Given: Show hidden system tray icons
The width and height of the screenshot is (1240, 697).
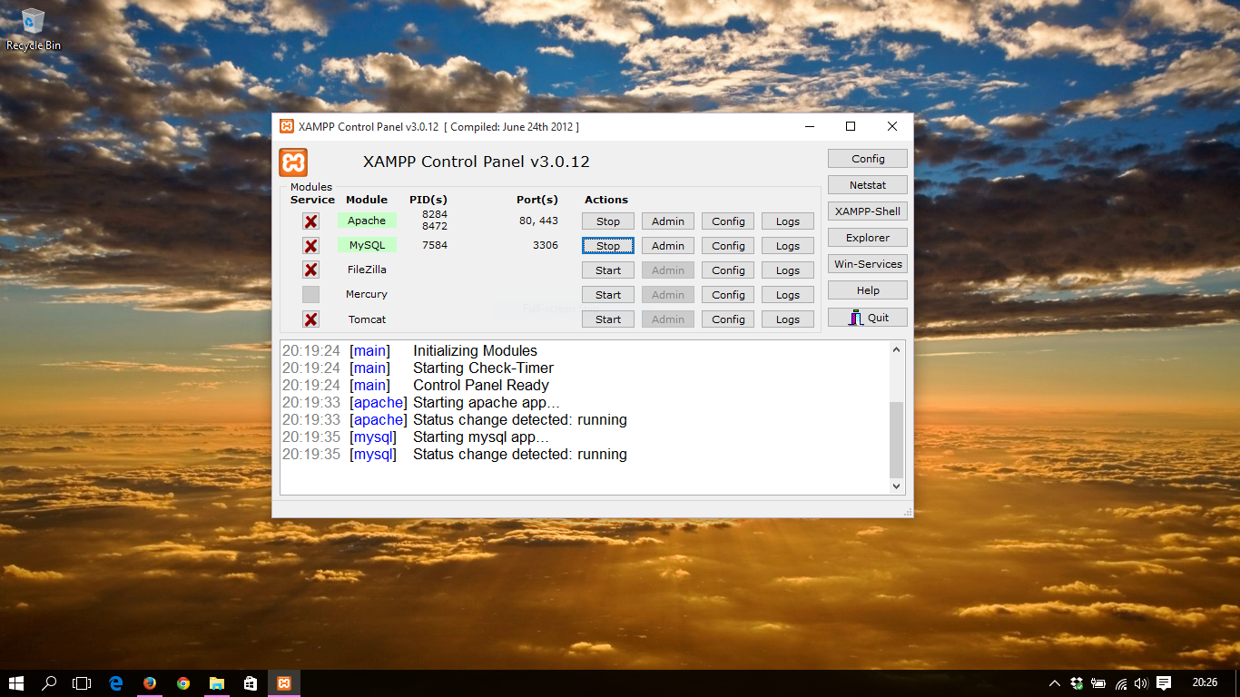Looking at the screenshot, I should (1054, 683).
